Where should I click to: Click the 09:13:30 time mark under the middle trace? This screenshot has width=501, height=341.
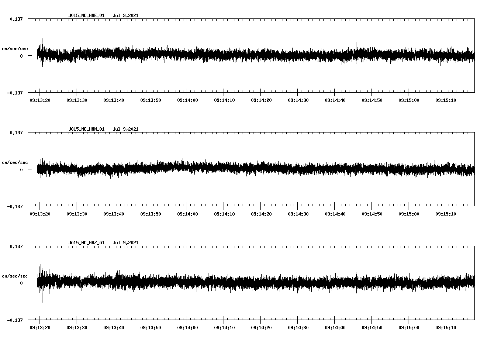click(76, 213)
